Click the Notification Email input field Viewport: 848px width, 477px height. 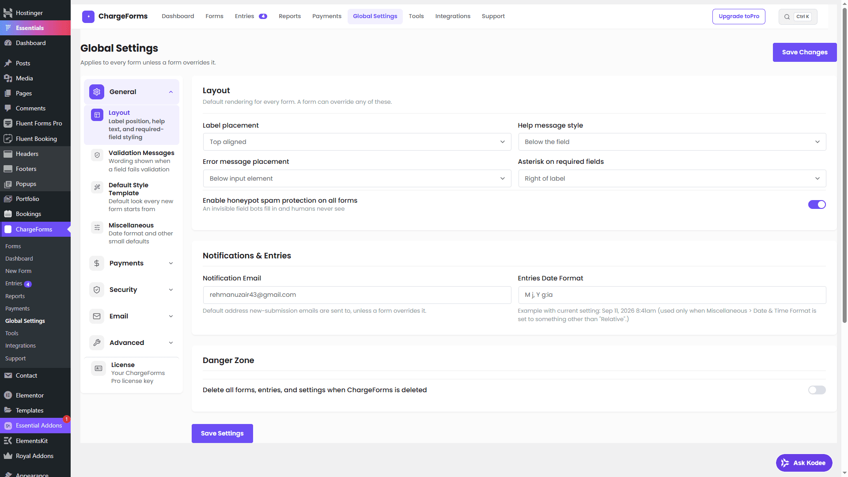(357, 295)
